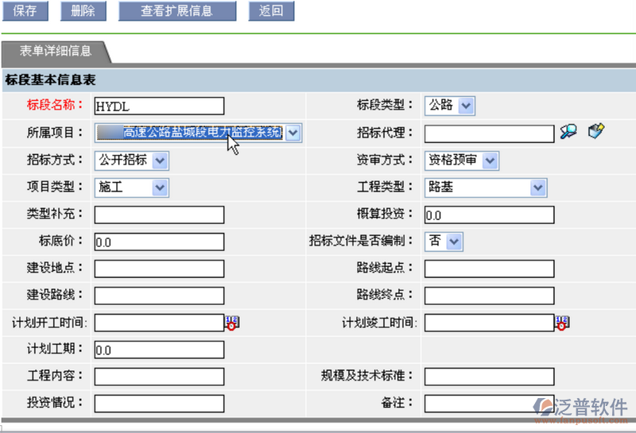The image size is (636, 433).
Task: Click the 删除 (Delete) button
Action: point(83,10)
